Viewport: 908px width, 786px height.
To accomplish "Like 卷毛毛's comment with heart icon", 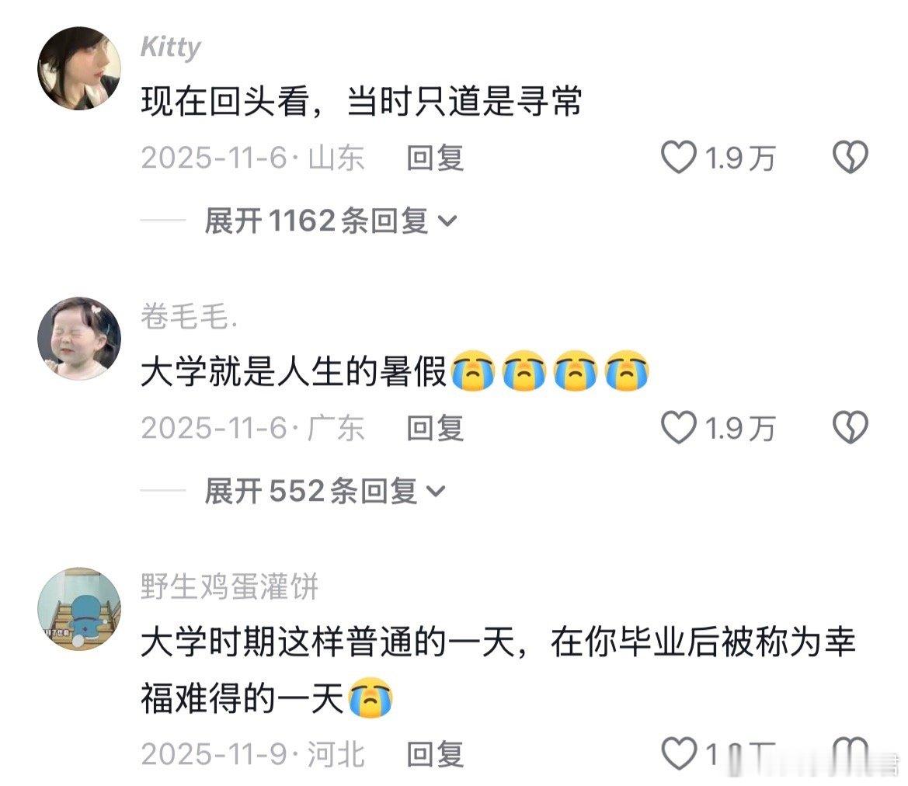I will tap(679, 428).
